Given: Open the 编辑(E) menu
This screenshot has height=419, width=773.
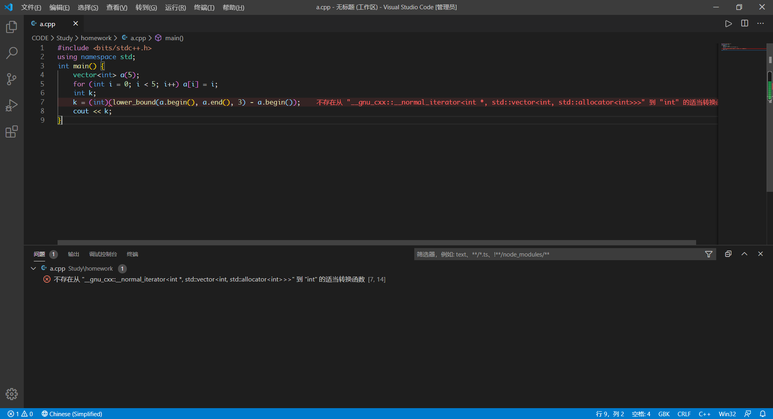Looking at the screenshot, I should click(59, 7).
